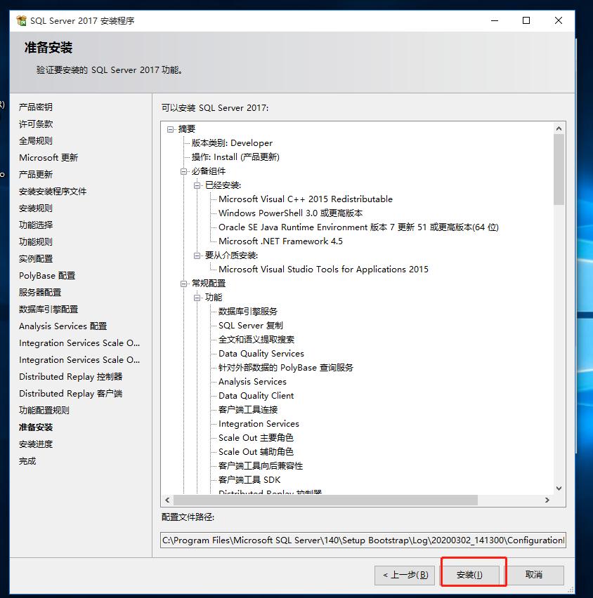Select Microsoft Visual C++ 2015 Redistributable row
This screenshot has height=598, width=593.
[x=306, y=199]
